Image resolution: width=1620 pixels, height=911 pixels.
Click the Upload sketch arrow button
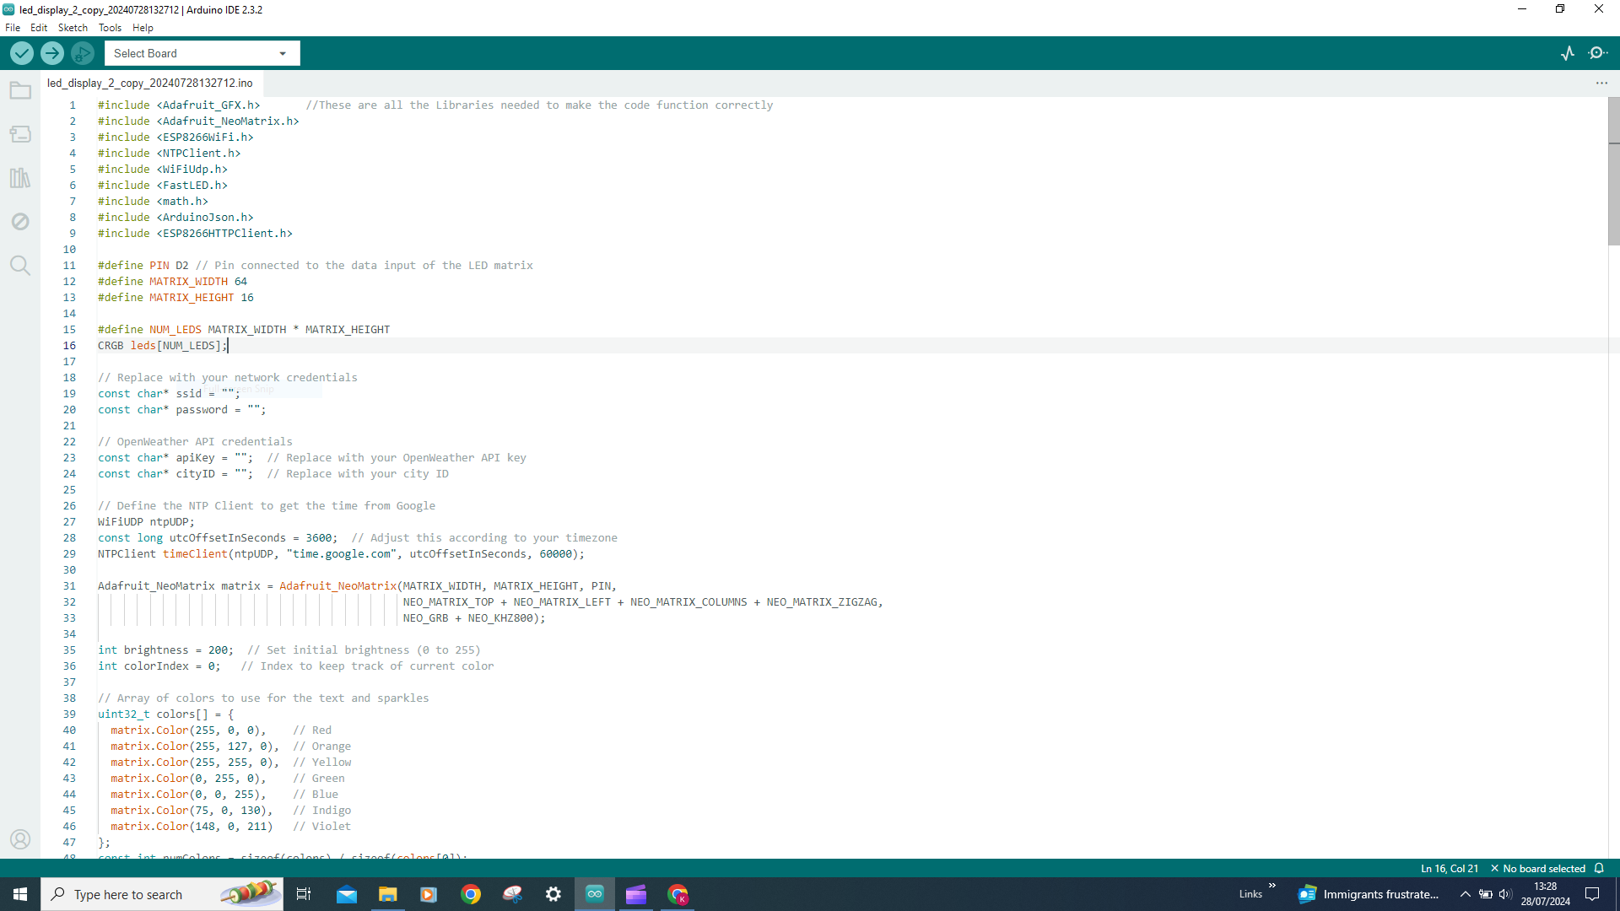coord(52,53)
